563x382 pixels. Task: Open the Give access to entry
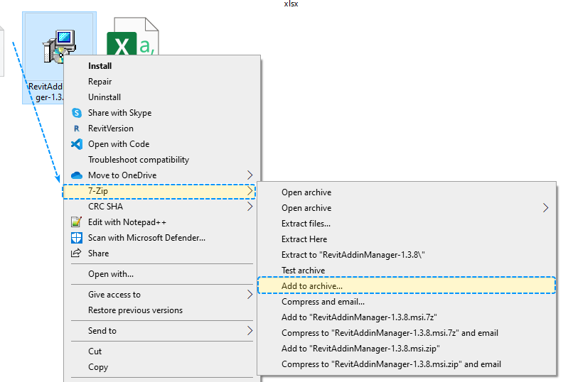point(162,295)
